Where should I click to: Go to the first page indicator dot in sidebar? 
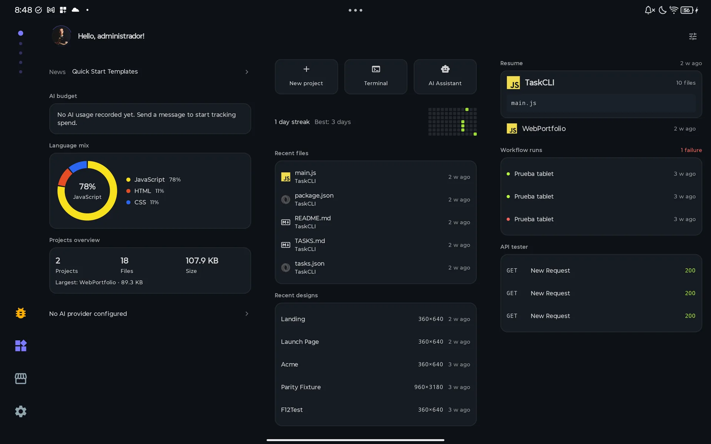click(x=21, y=33)
